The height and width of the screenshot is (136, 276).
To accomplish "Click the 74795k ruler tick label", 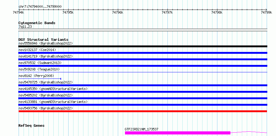I will [68, 12].
